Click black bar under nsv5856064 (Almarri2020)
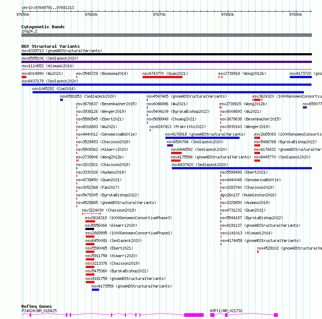 90,229
